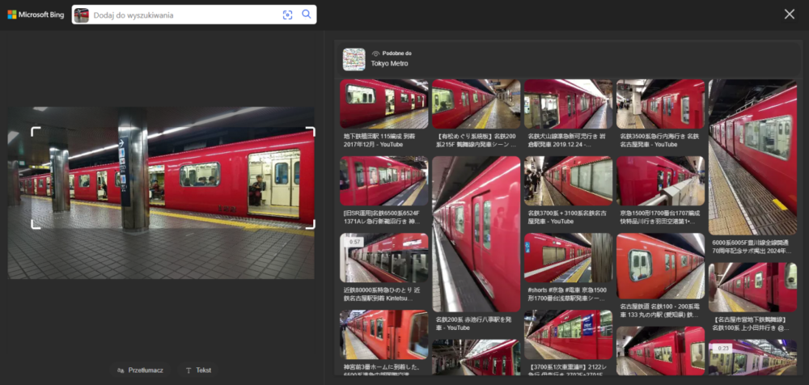The width and height of the screenshot is (809, 385).
Task: Click the Tokyo Metro map thumbnail
Action: coord(354,58)
